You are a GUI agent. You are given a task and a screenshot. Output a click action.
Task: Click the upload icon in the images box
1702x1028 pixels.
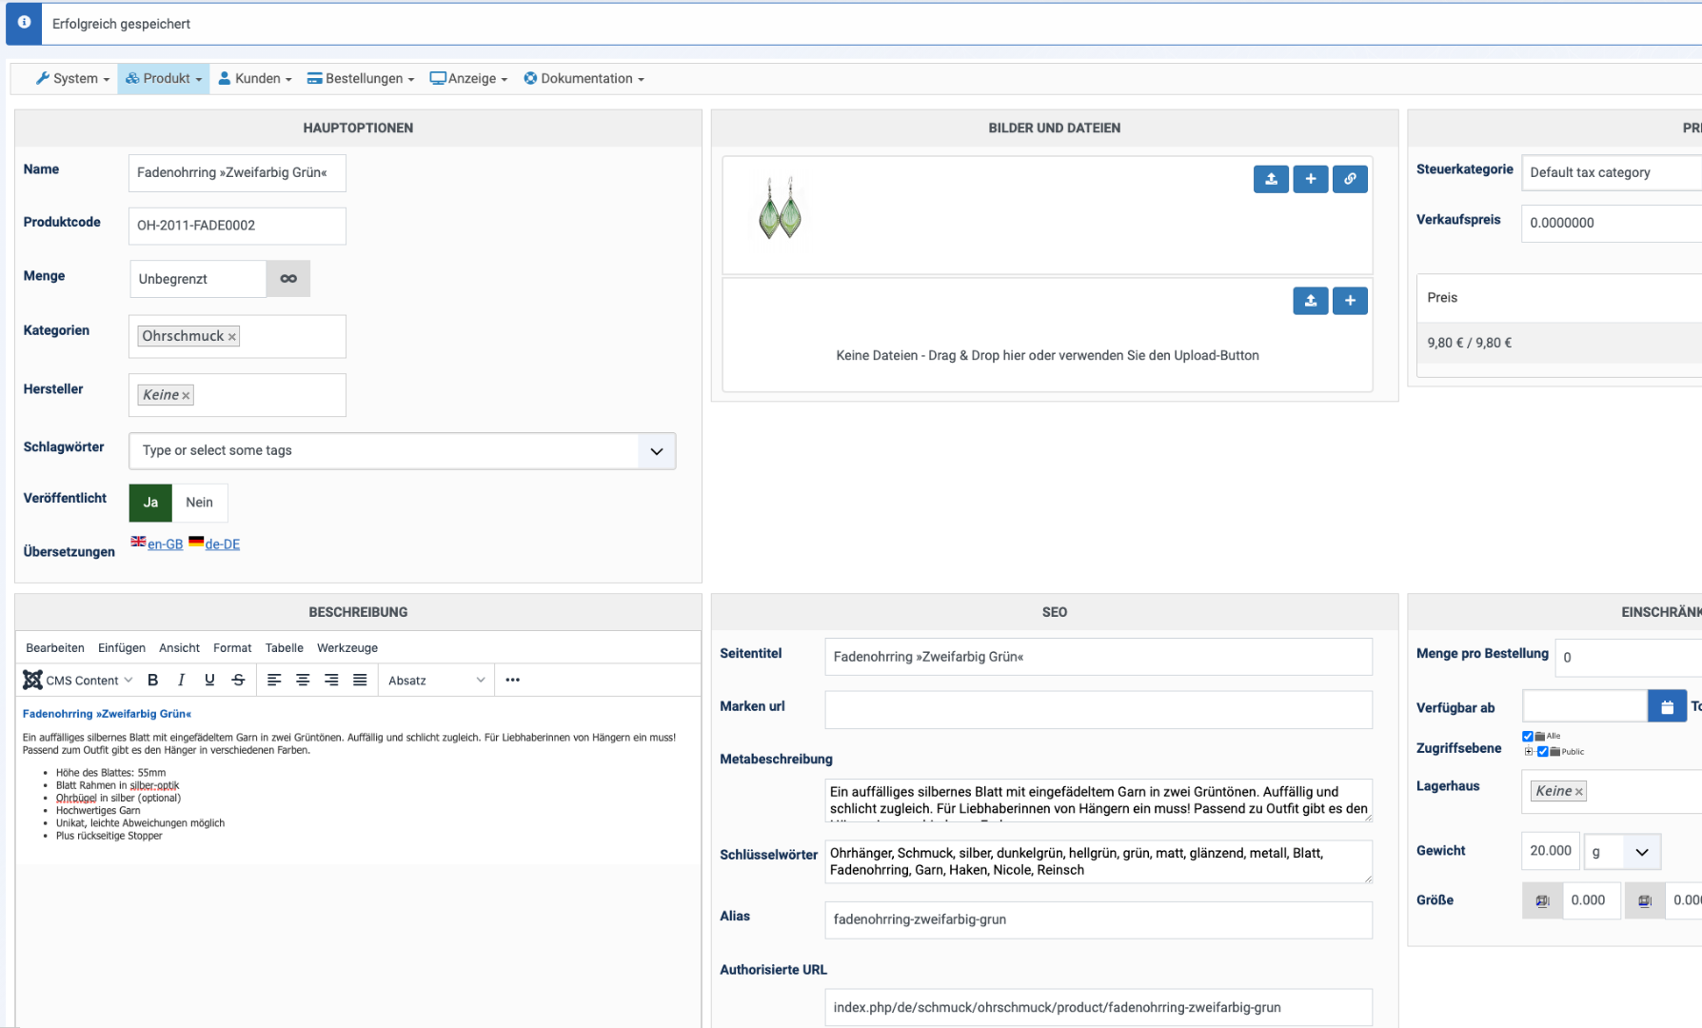(1271, 179)
